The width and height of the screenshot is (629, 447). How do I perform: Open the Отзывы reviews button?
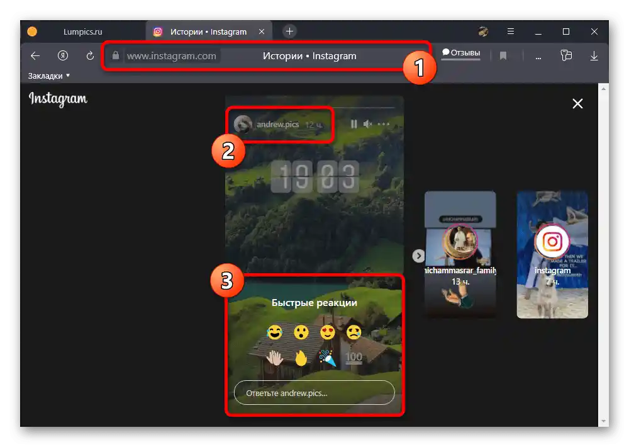click(461, 53)
